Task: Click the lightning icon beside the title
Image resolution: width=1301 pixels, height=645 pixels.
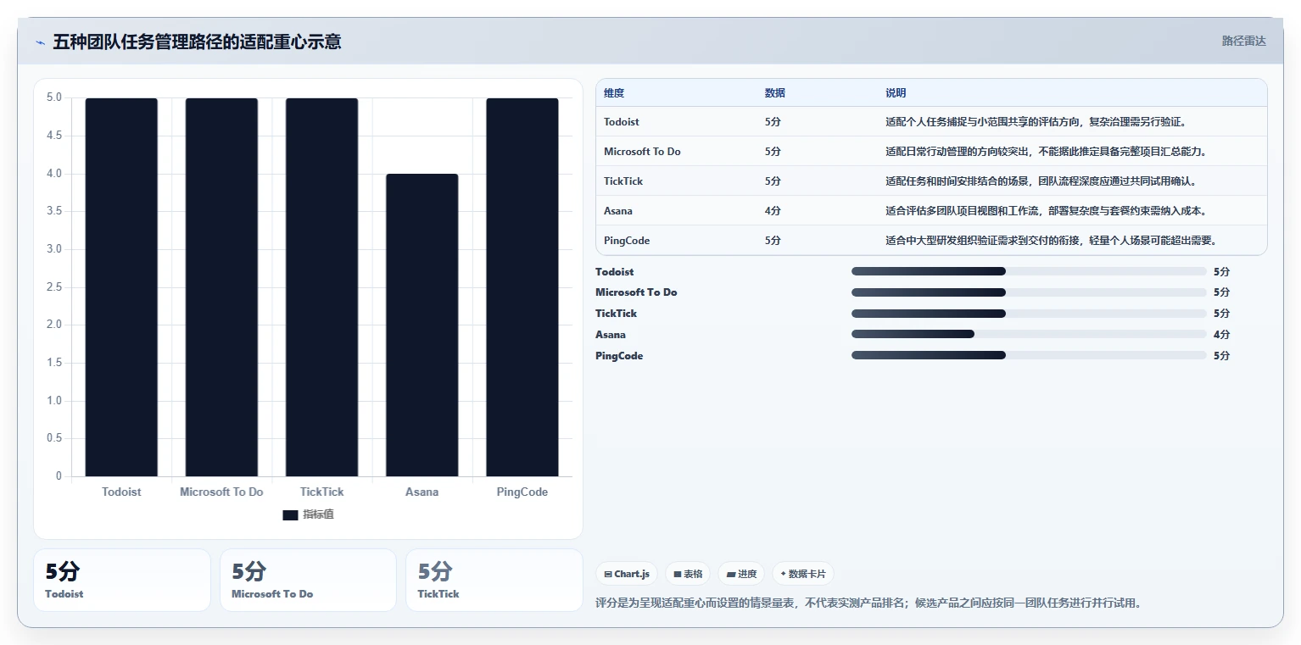Action: click(40, 42)
